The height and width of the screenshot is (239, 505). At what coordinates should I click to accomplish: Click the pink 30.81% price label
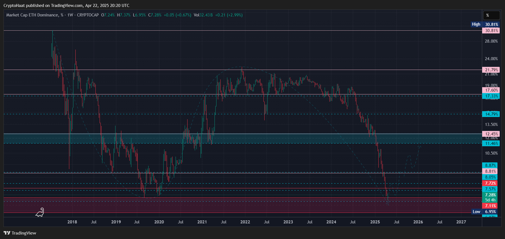pyautogui.click(x=492, y=31)
